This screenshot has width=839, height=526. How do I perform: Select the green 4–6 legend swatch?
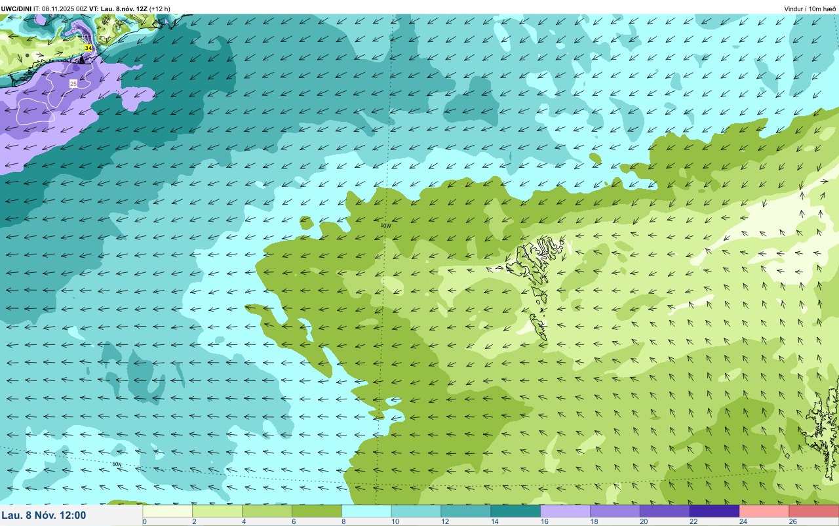267,511
